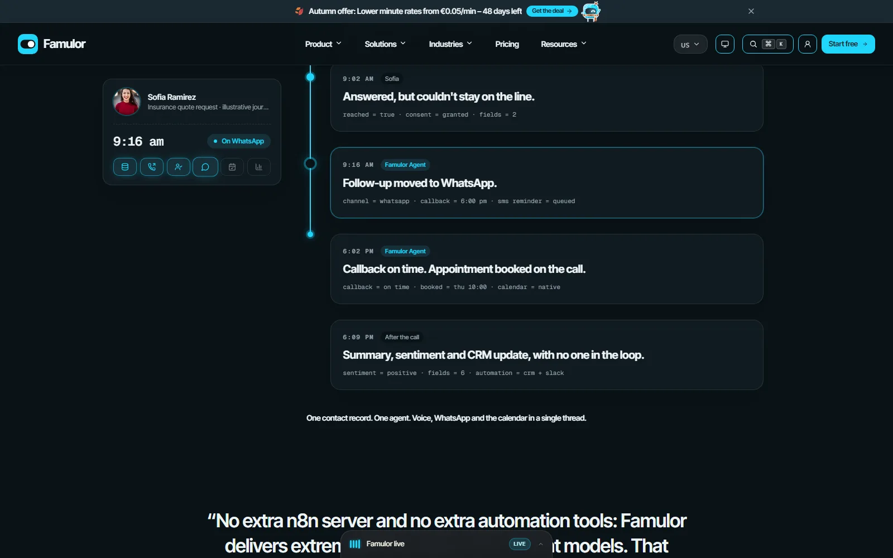
Task: Select the bar chart icon on Sofia's card
Action: pyautogui.click(x=259, y=167)
